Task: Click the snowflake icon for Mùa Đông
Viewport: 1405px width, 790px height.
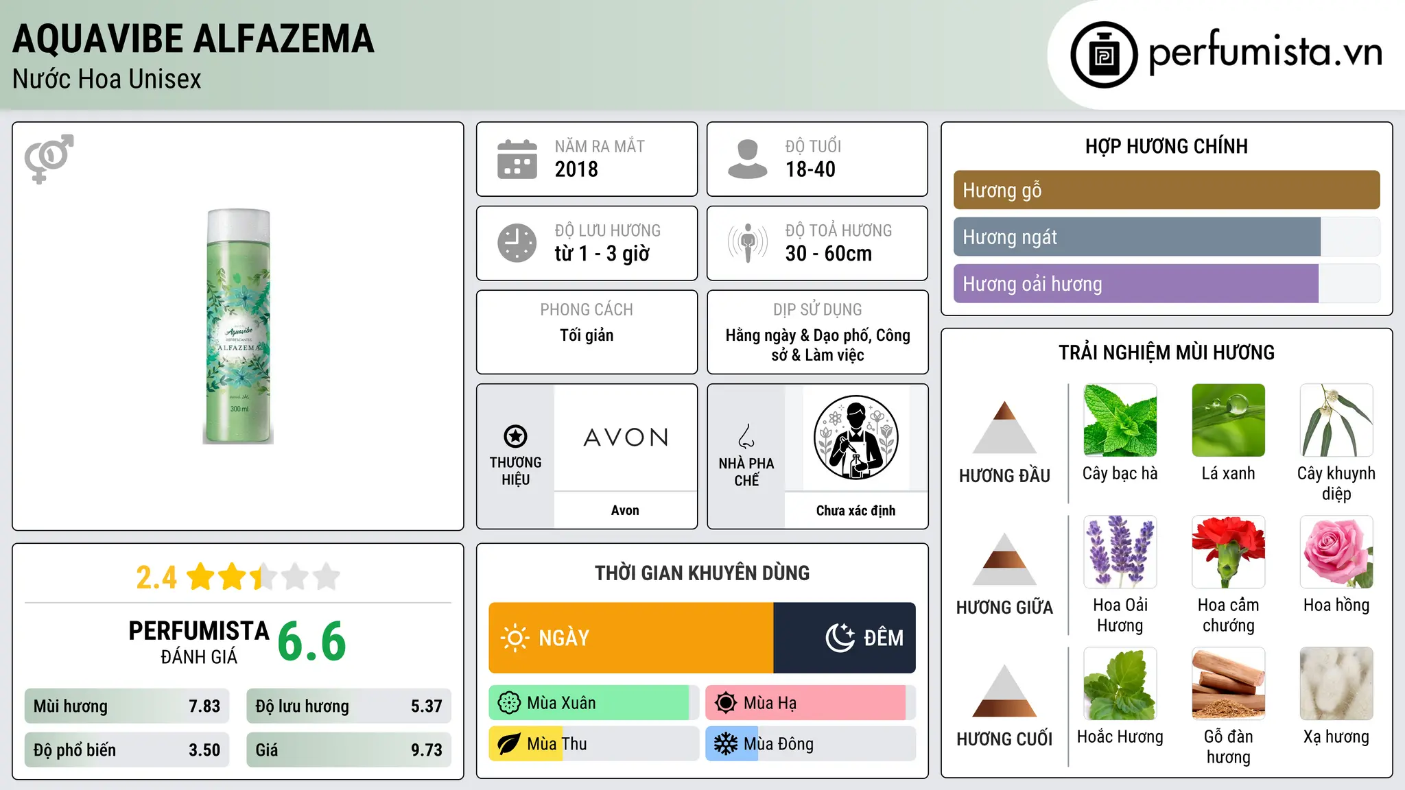Action: (x=726, y=744)
